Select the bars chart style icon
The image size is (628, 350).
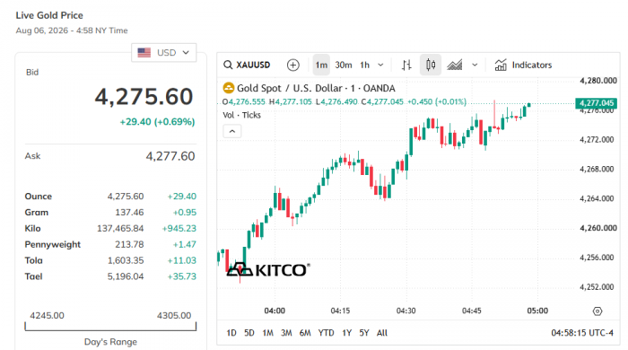[x=406, y=65]
